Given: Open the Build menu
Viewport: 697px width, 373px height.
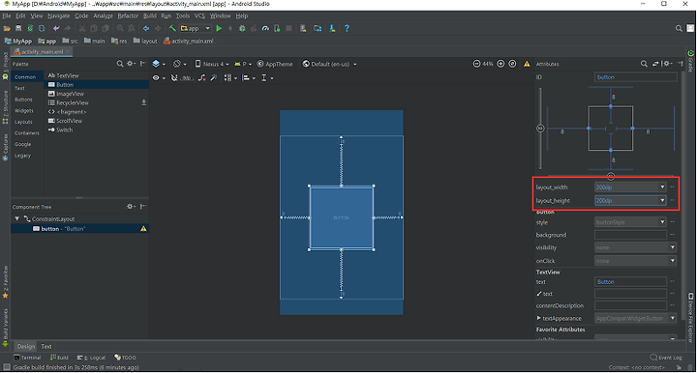Looking at the screenshot, I should 150,16.
